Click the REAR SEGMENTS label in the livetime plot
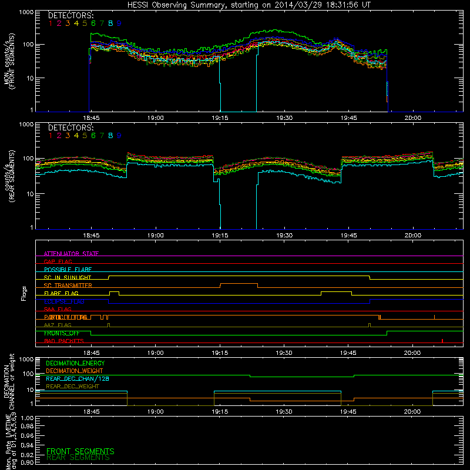 78,458
